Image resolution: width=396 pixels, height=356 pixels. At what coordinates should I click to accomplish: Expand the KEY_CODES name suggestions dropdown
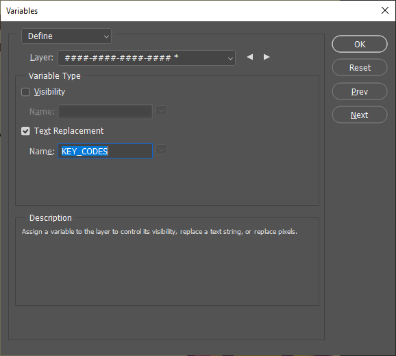[x=162, y=150]
